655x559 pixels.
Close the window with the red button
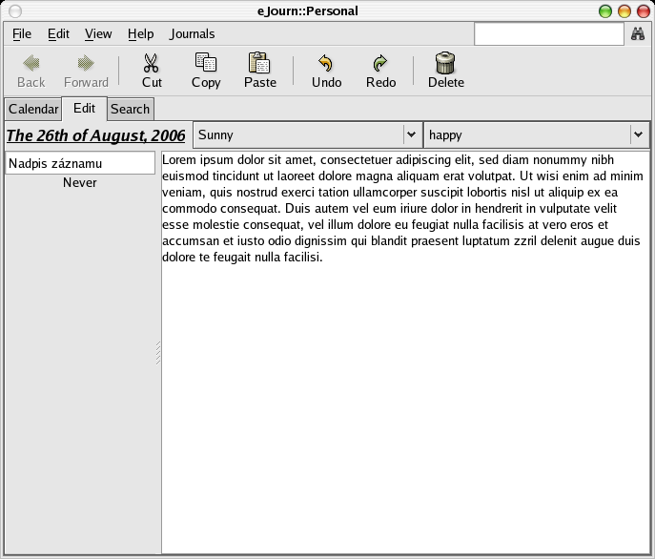(x=644, y=11)
